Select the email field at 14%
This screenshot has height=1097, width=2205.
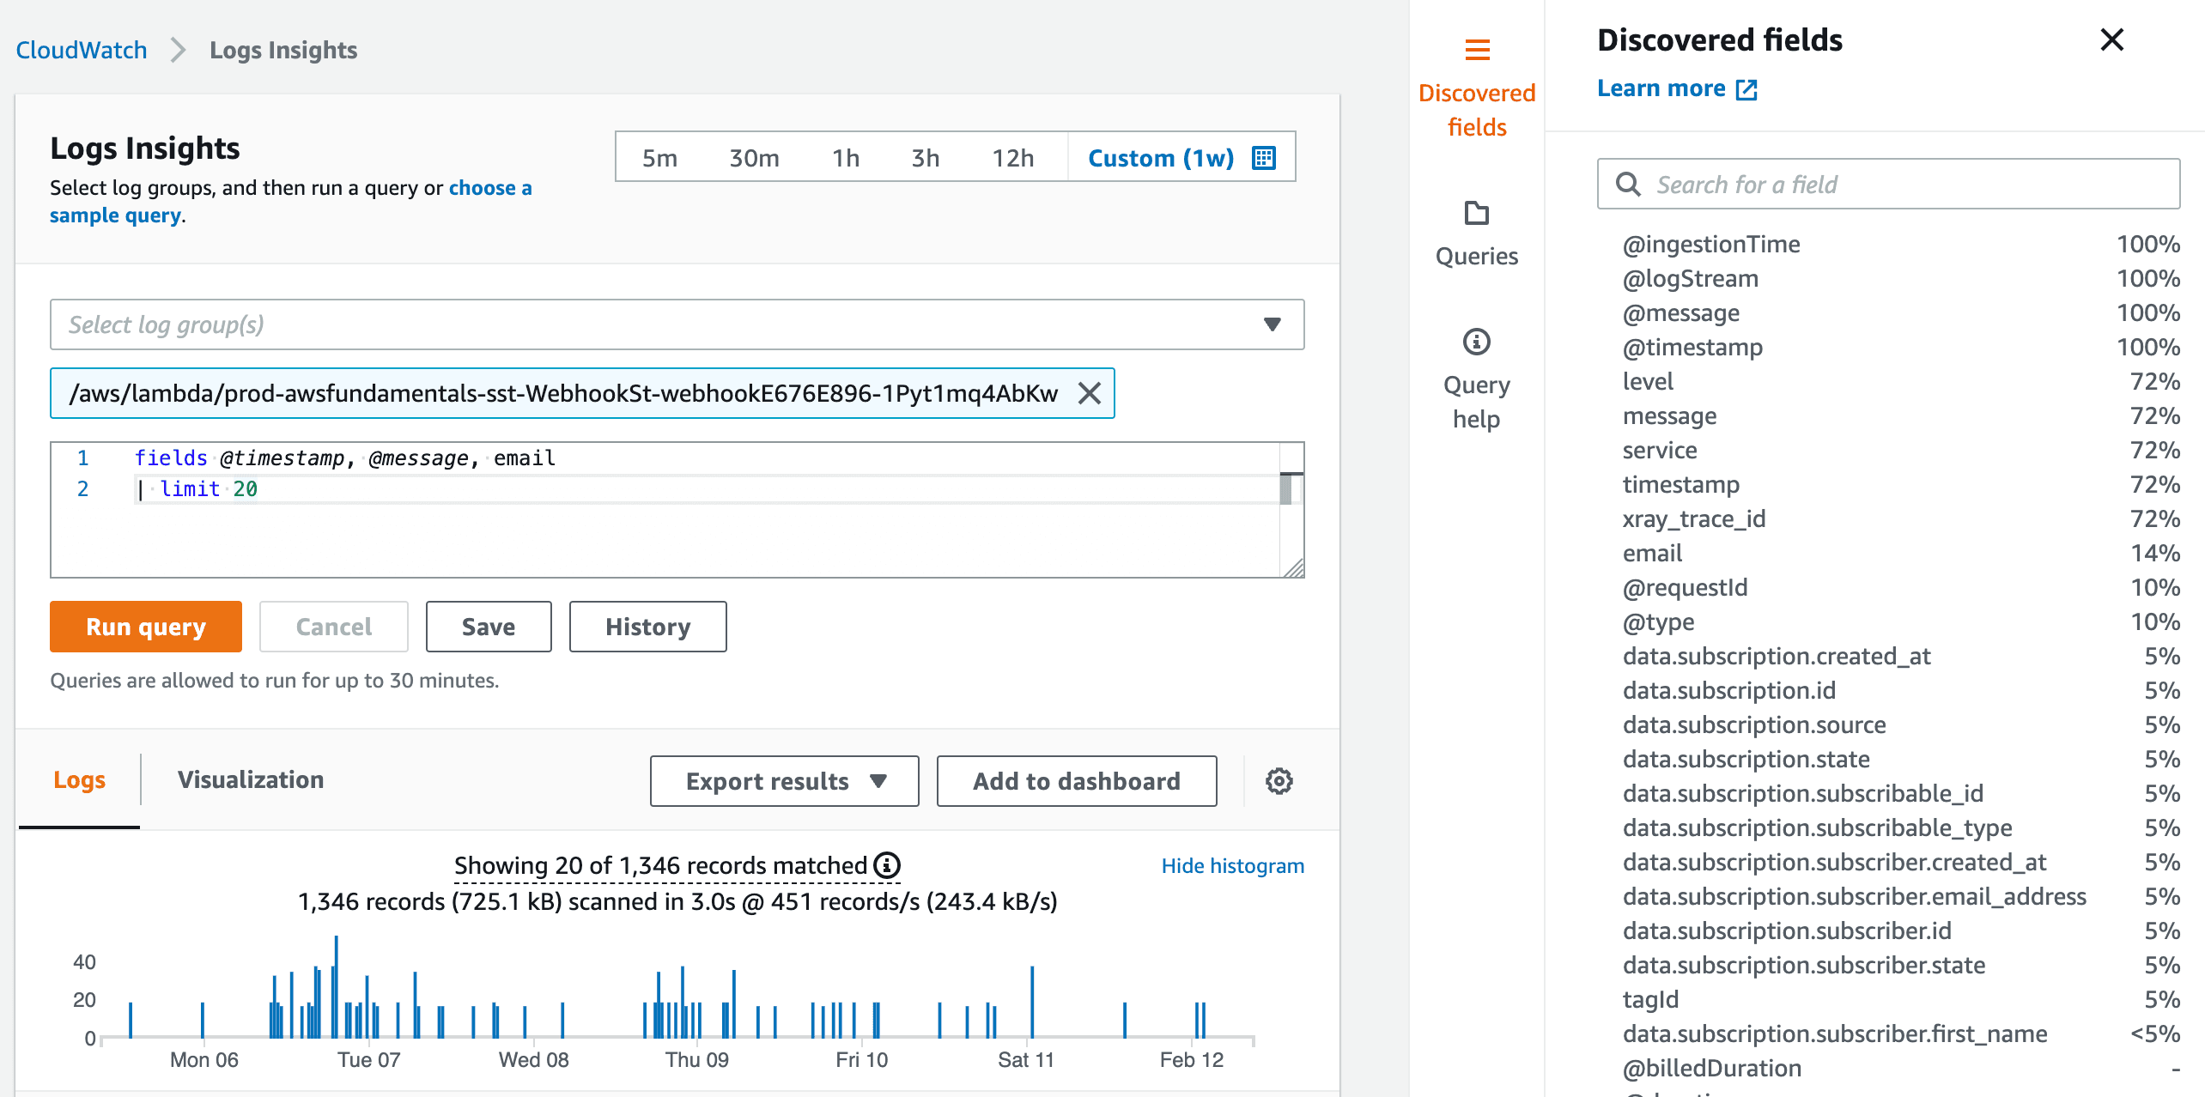pos(1652,553)
